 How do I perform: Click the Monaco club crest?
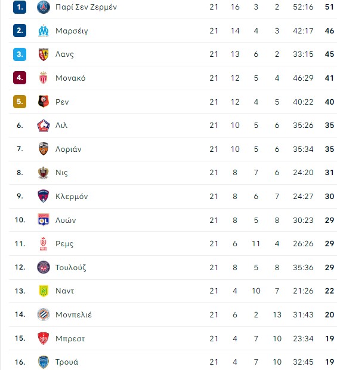coord(44,78)
